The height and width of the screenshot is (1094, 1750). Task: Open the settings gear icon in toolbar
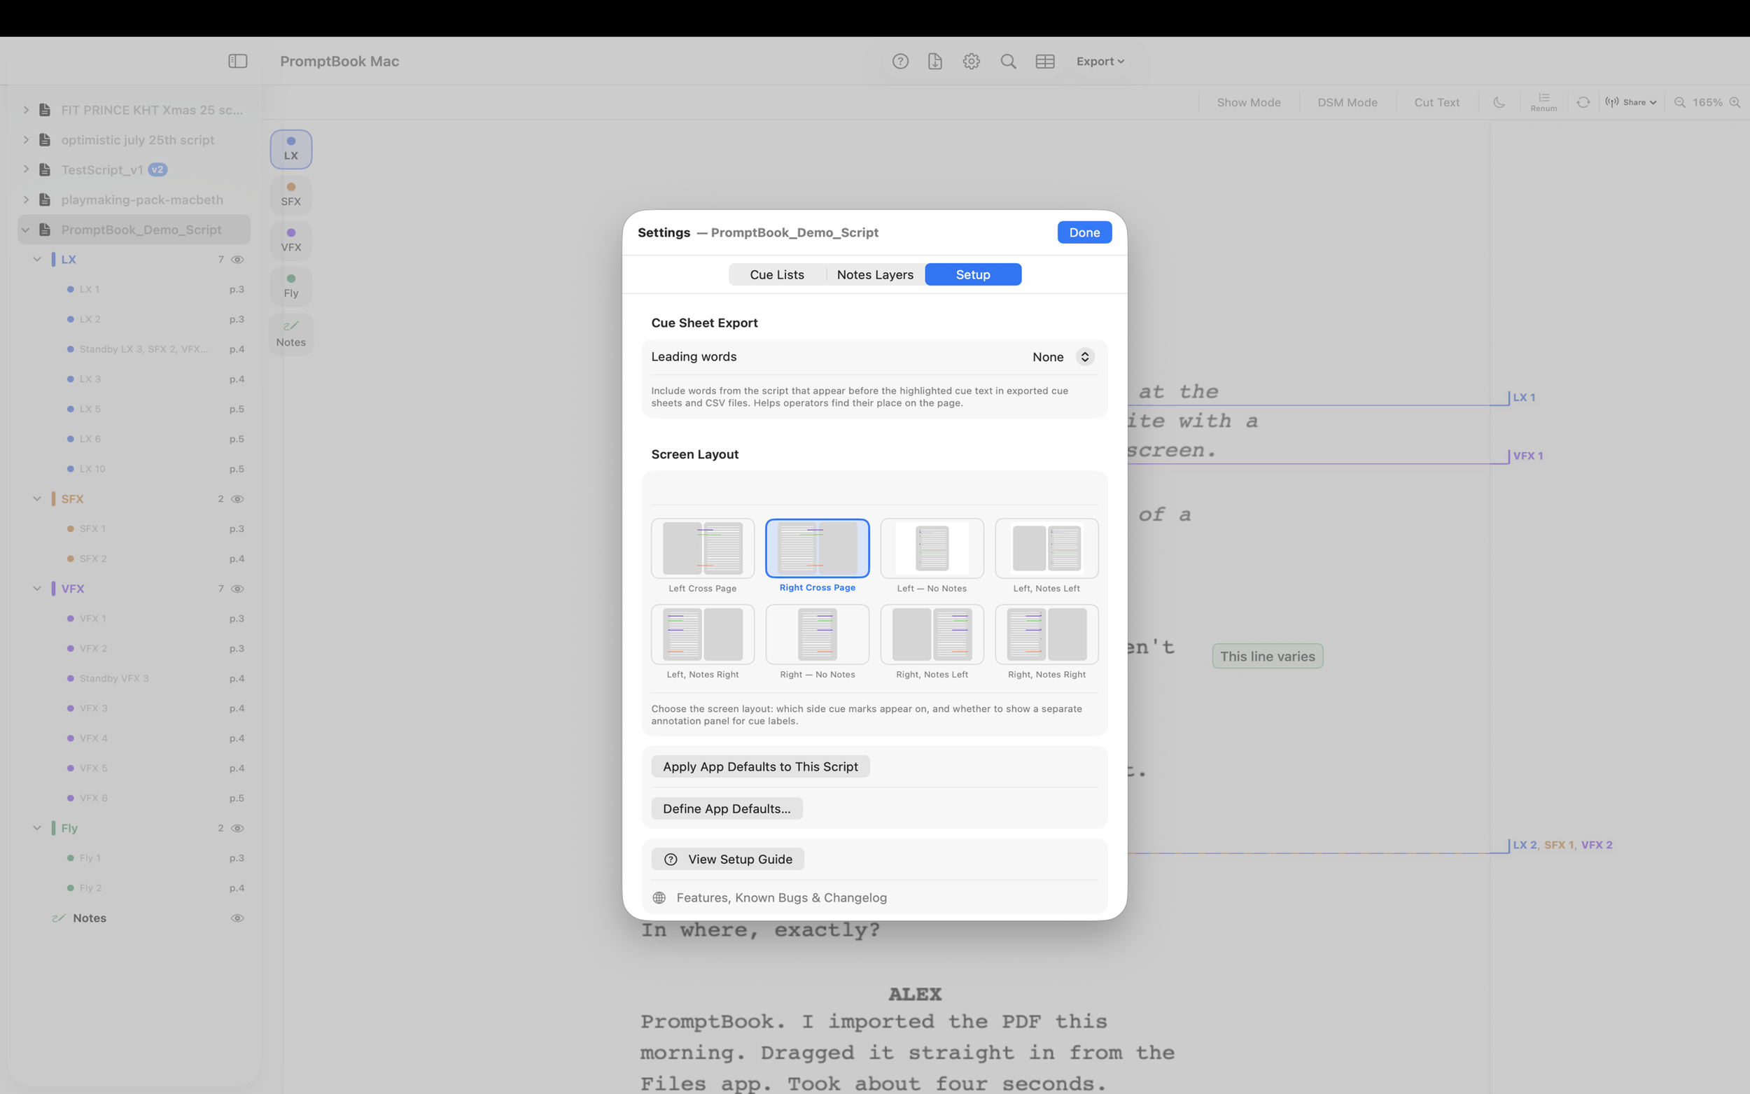[971, 62]
